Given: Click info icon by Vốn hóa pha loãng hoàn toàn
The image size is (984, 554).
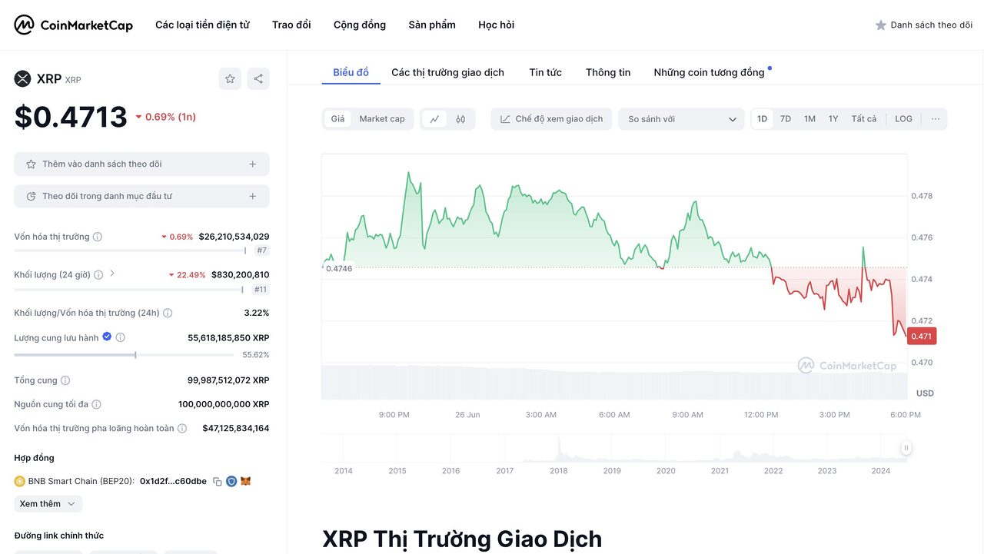Looking at the screenshot, I should point(181,428).
